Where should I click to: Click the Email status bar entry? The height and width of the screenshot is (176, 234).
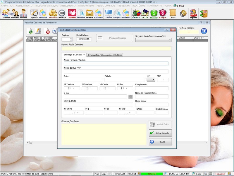coord(197,174)
